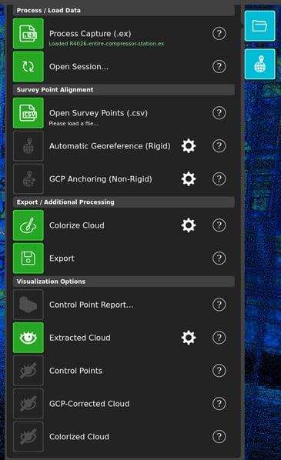
Task: Click the GCP Anchoring globe icon
Action: tap(28, 179)
